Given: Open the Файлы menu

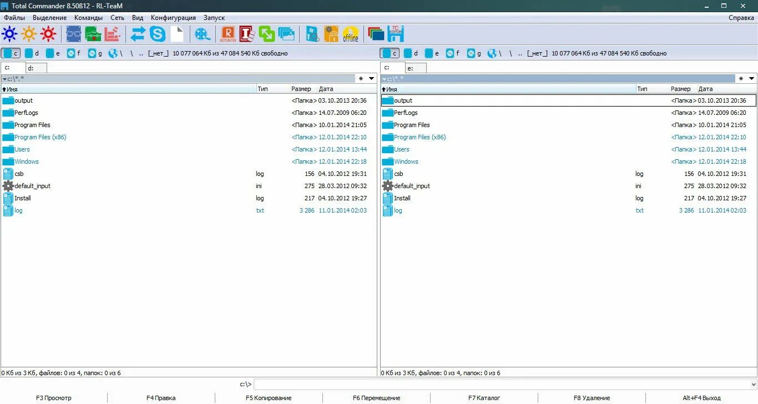Looking at the screenshot, I should [x=14, y=18].
